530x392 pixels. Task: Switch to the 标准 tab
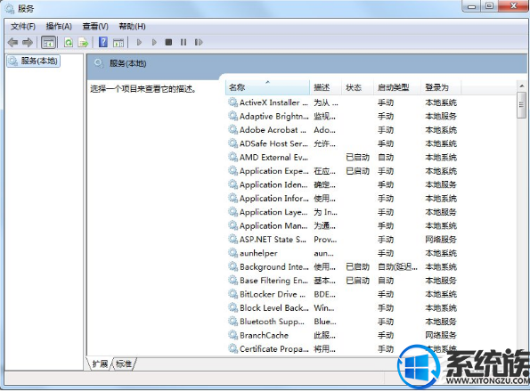tap(124, 364)
